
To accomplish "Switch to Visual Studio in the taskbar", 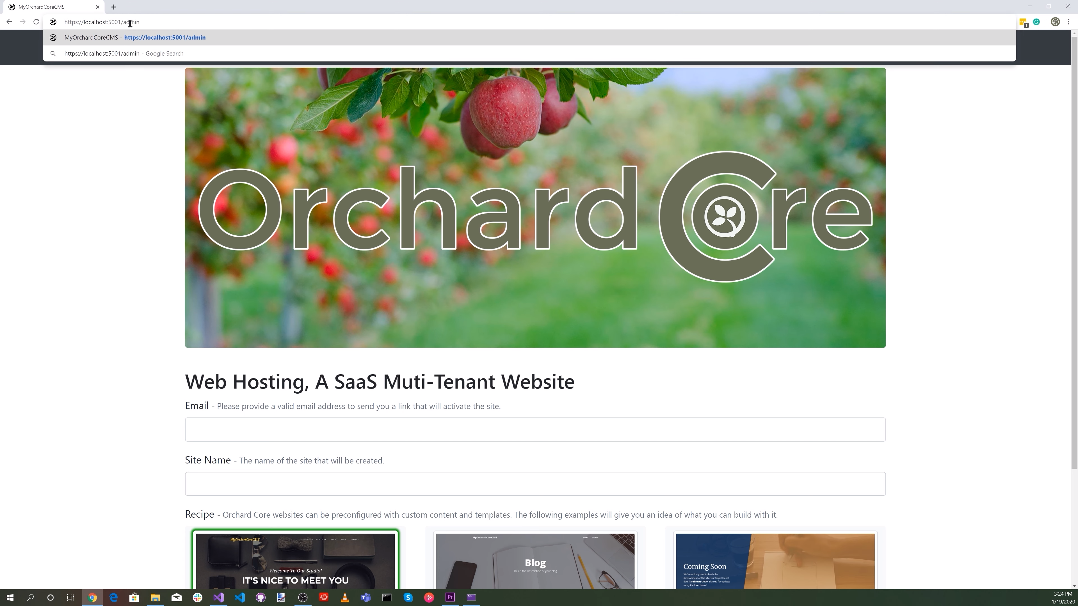I will (x=218, y=597).
